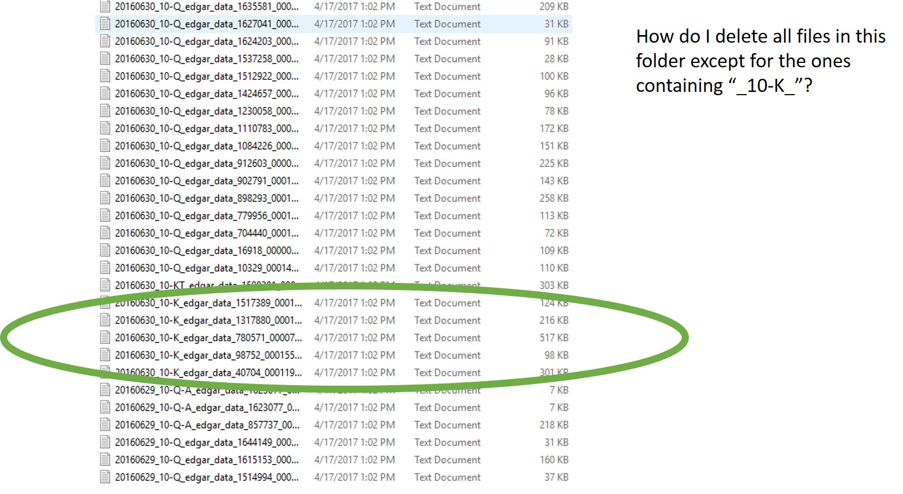Viewport: 903px width, 494px height.
Task: Click the 20160629_10-Q_edgar_data_1615153 entry
Action: pyautogui.click(x=207, y=460)
